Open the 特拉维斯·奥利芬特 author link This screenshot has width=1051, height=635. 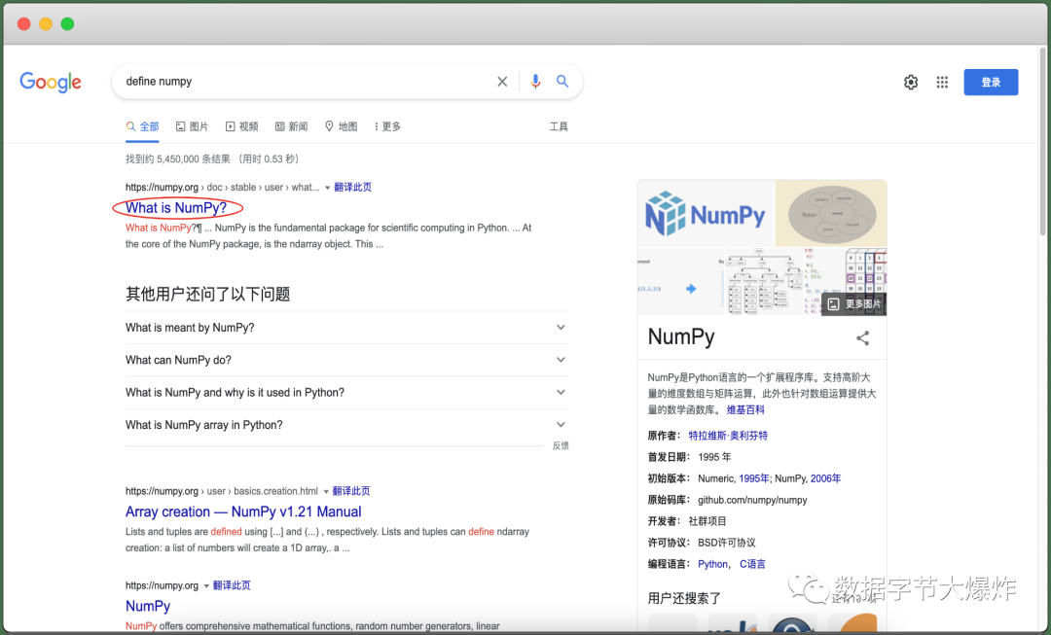728,436
